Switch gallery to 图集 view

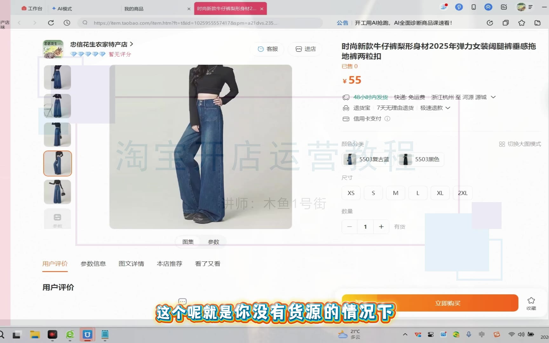point(188,242)
